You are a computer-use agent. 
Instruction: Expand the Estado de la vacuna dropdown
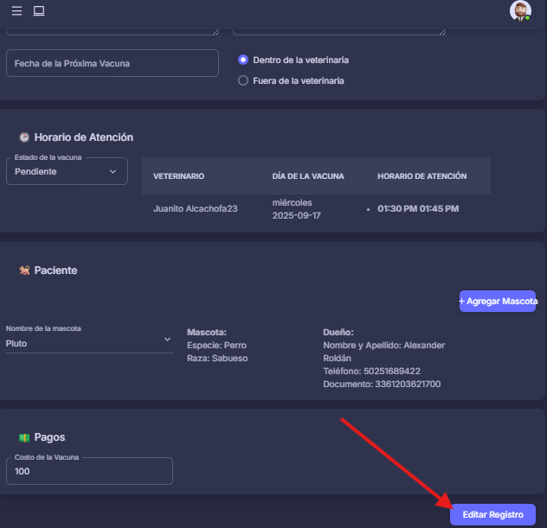67,171
